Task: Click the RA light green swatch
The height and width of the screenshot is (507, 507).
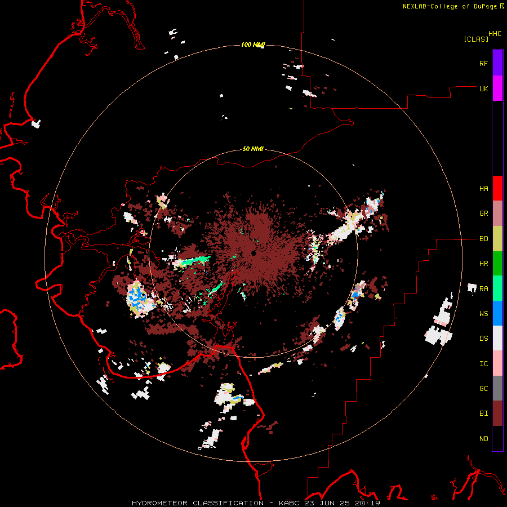Action: [x=497, y=288]
